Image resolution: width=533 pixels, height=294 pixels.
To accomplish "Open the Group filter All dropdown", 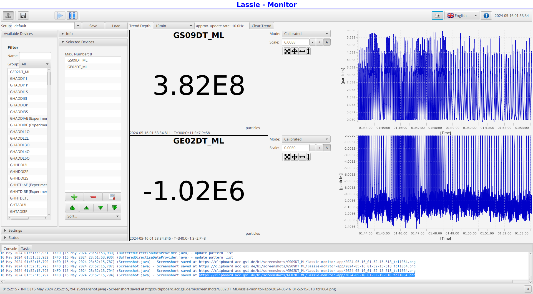I will coord(35,64).
